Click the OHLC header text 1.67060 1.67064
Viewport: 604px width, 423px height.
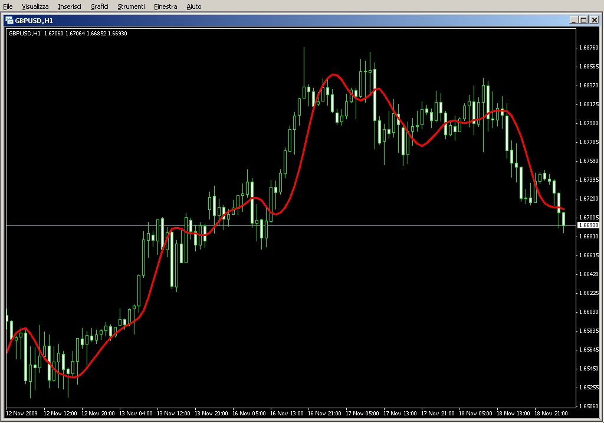[x=64, y=34]
